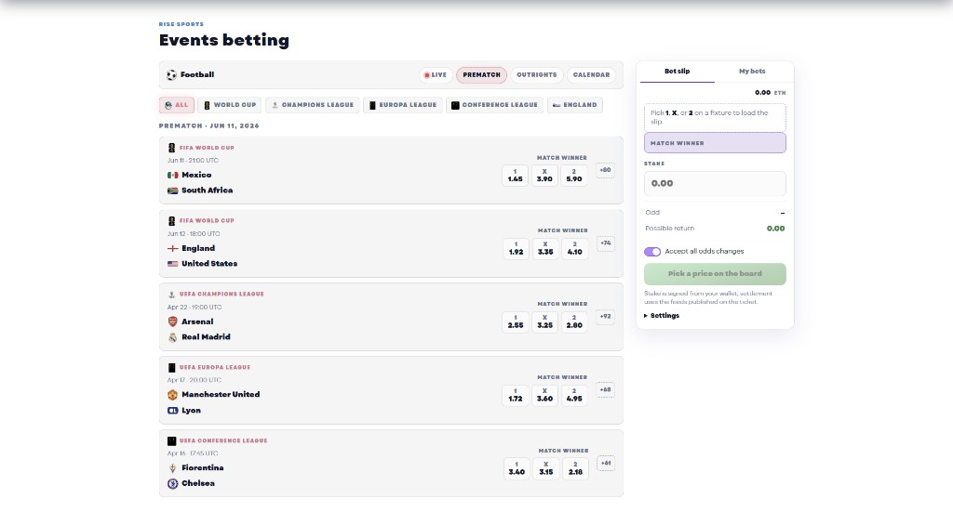Screen dimensions: 953x525
Task: Select draw odds 3.60 for Manchester United match
Action: tap(545, 395)
